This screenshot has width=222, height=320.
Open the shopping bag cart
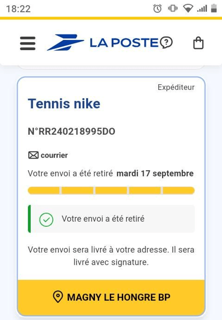click(x=198, y=43)
